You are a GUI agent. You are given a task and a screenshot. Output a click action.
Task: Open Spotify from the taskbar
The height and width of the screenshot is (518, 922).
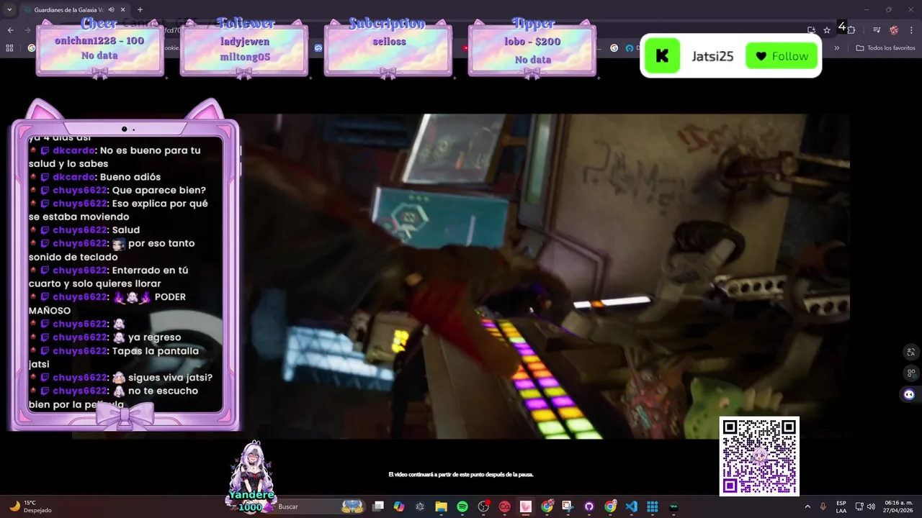tap(462, 506)
